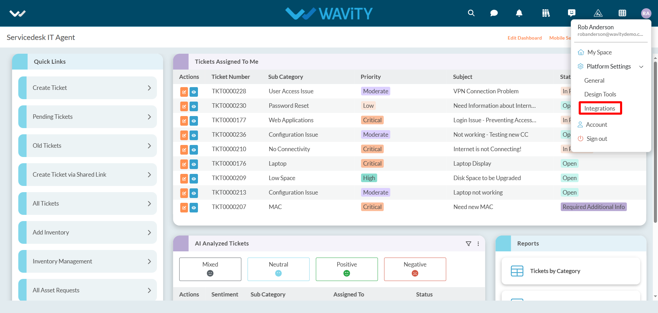Open the All Tickets quick link arrow

point(149,204)
